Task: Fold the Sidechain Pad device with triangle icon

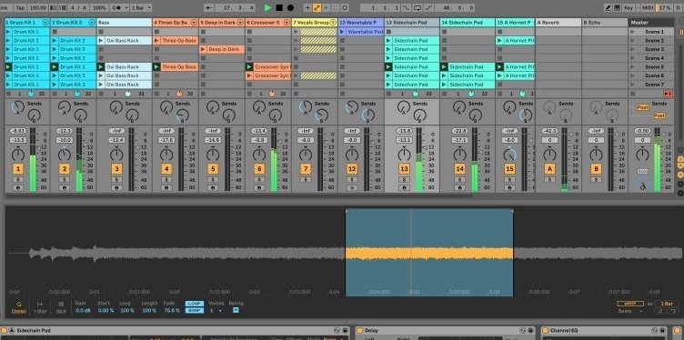Action: point(12,331)
